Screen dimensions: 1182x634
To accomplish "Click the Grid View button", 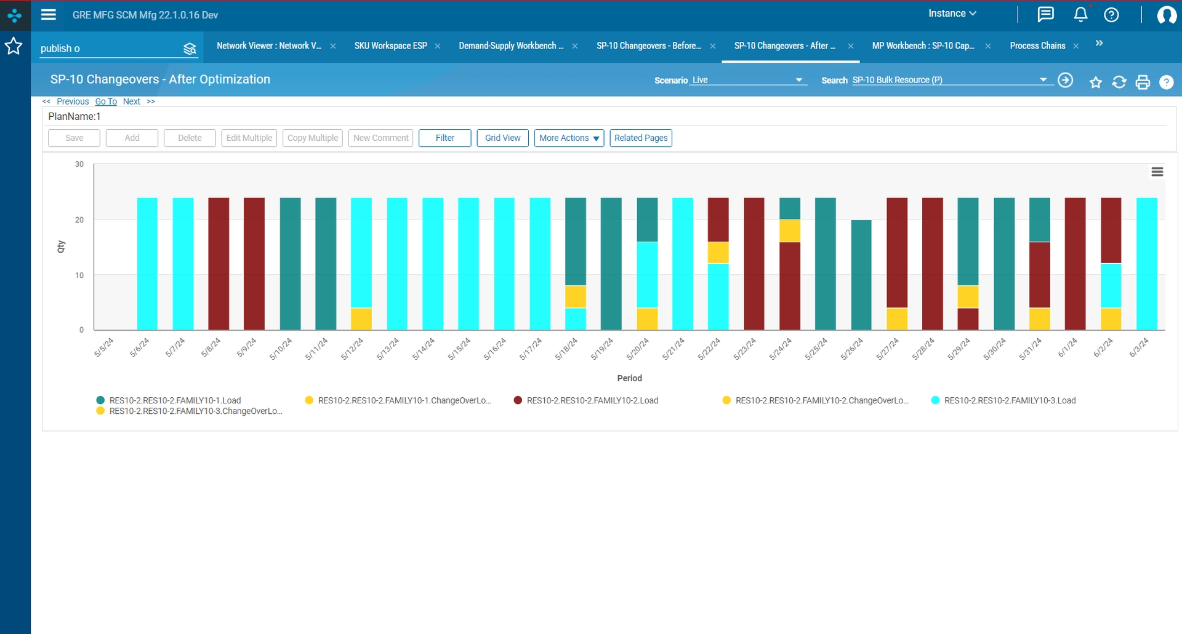I will tap(502, 138).
